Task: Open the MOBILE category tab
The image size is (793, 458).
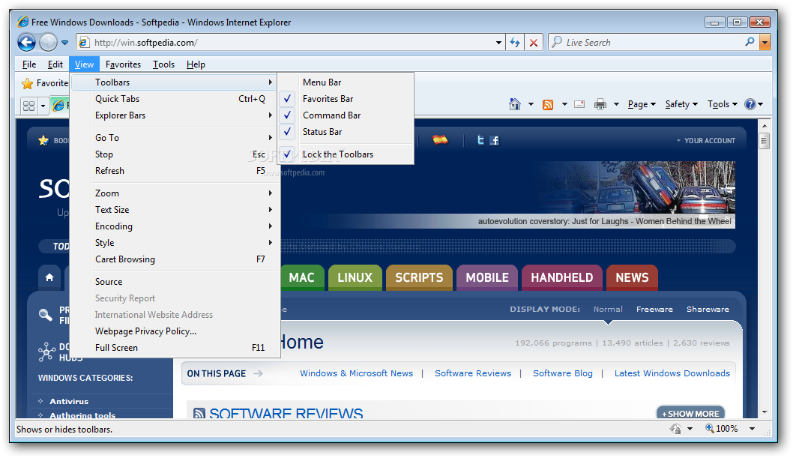Action: (x=487, y=277)
